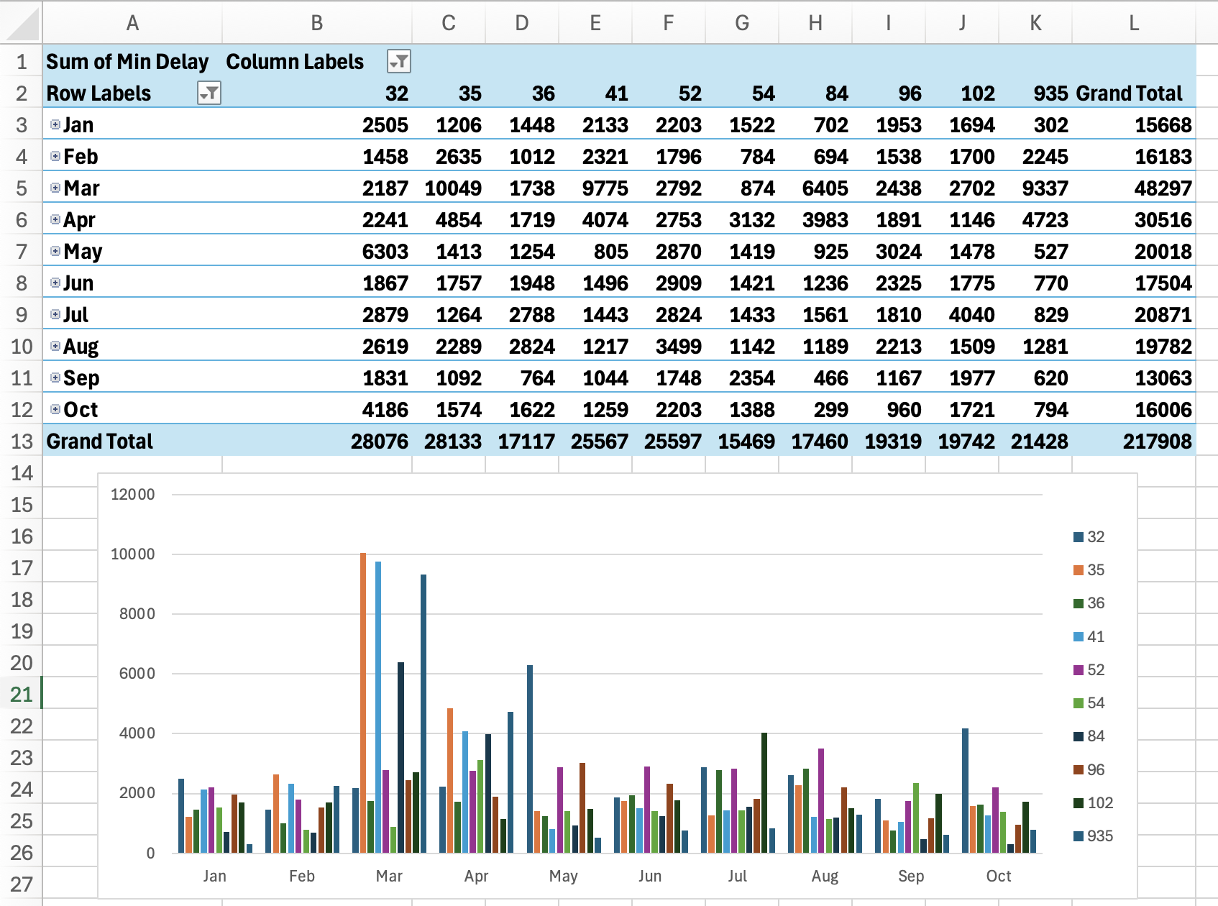Viewport: 1218px width, 906px height.
Task: Click the Sum of Min Delay cell
Action: [x=127, y=62]
